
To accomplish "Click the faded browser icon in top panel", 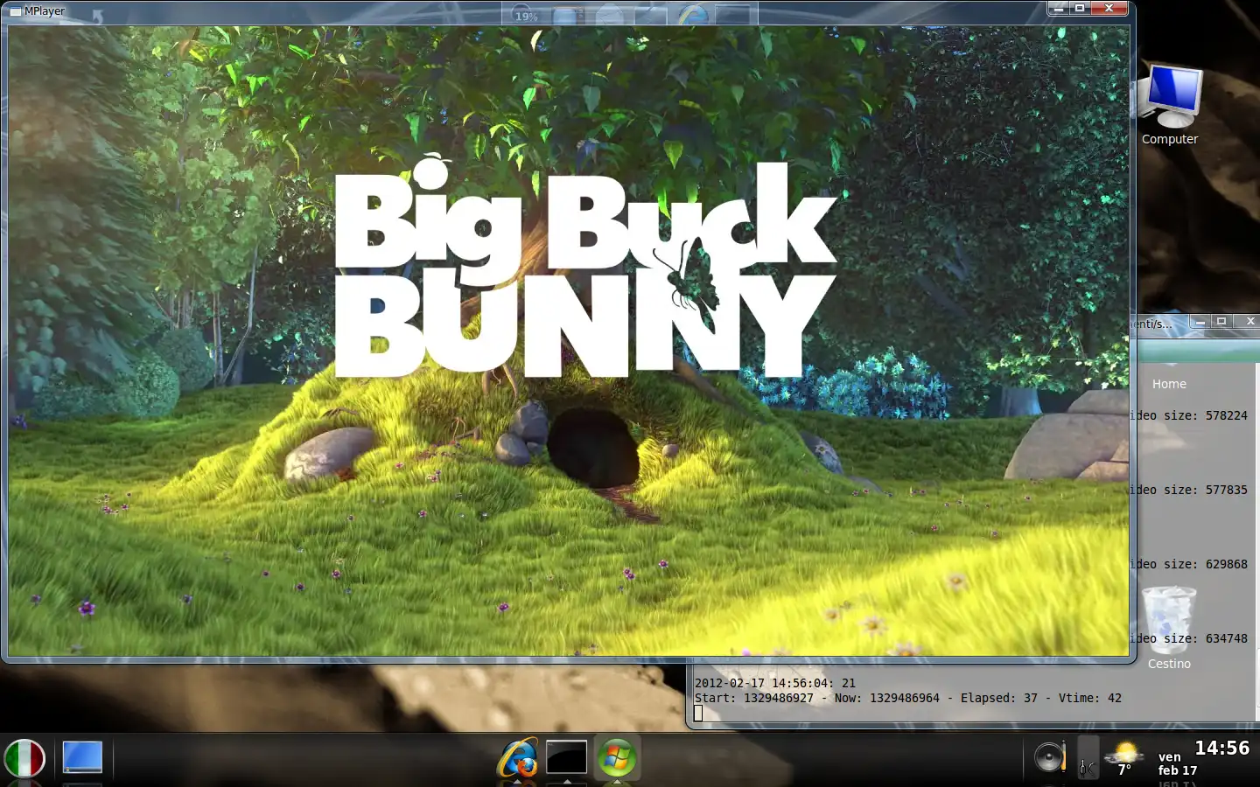I will point(692,14).
